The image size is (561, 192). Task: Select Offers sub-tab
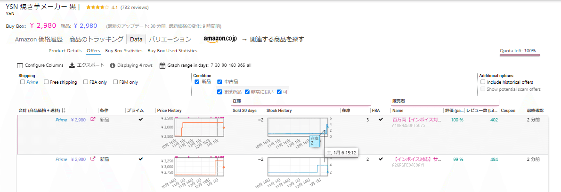[x=93, y=51]
